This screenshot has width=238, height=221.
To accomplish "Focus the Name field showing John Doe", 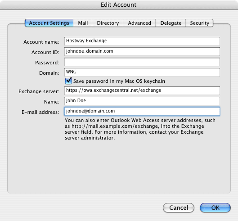I will point(142,101).
